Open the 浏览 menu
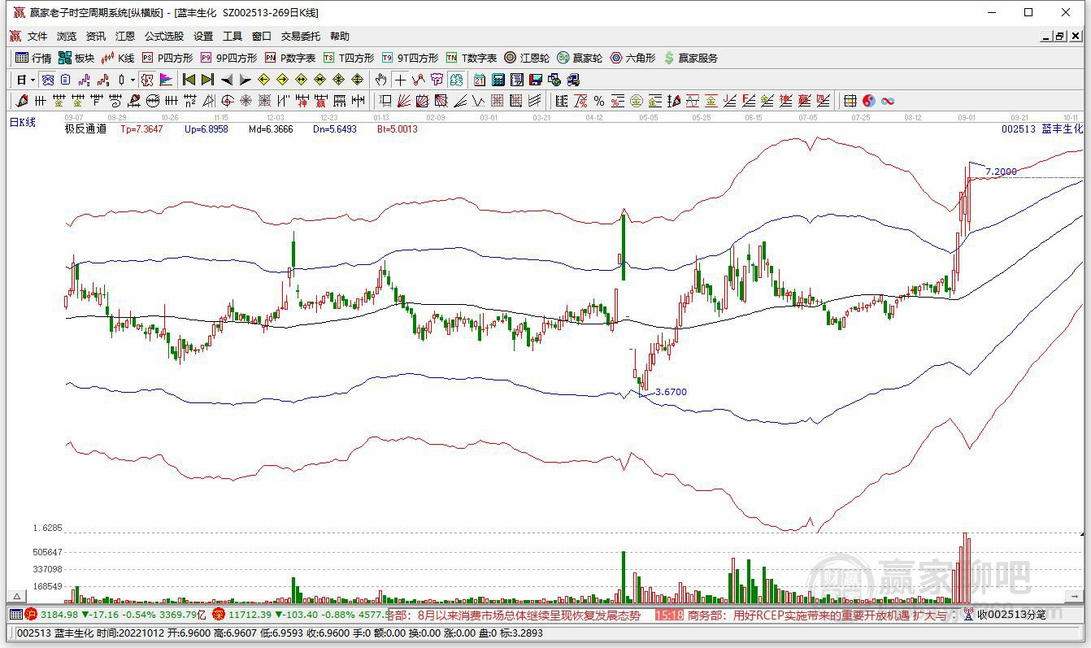 point(67,37)
